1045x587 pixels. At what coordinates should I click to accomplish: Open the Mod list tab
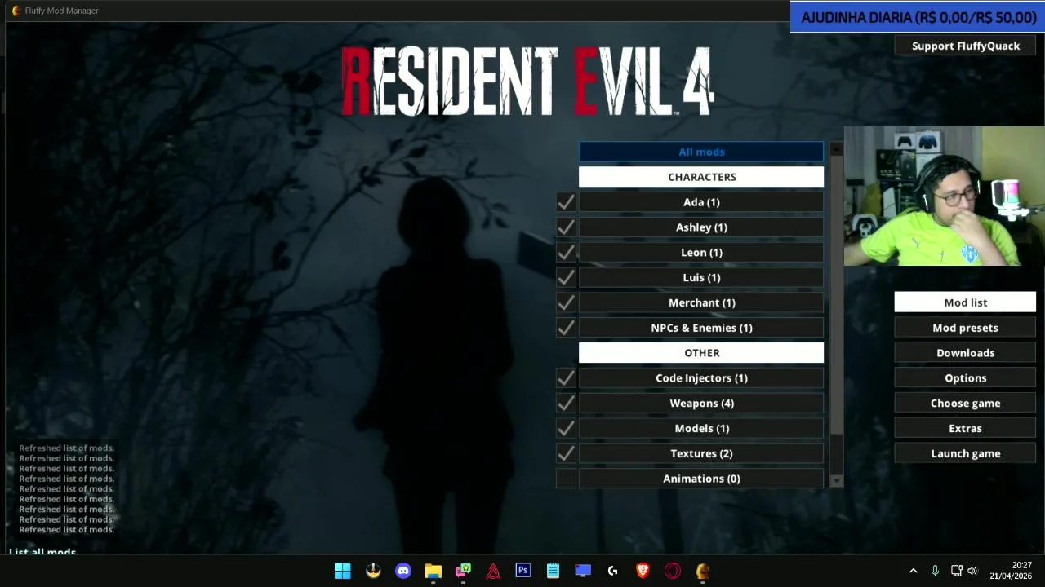point(965,302)
